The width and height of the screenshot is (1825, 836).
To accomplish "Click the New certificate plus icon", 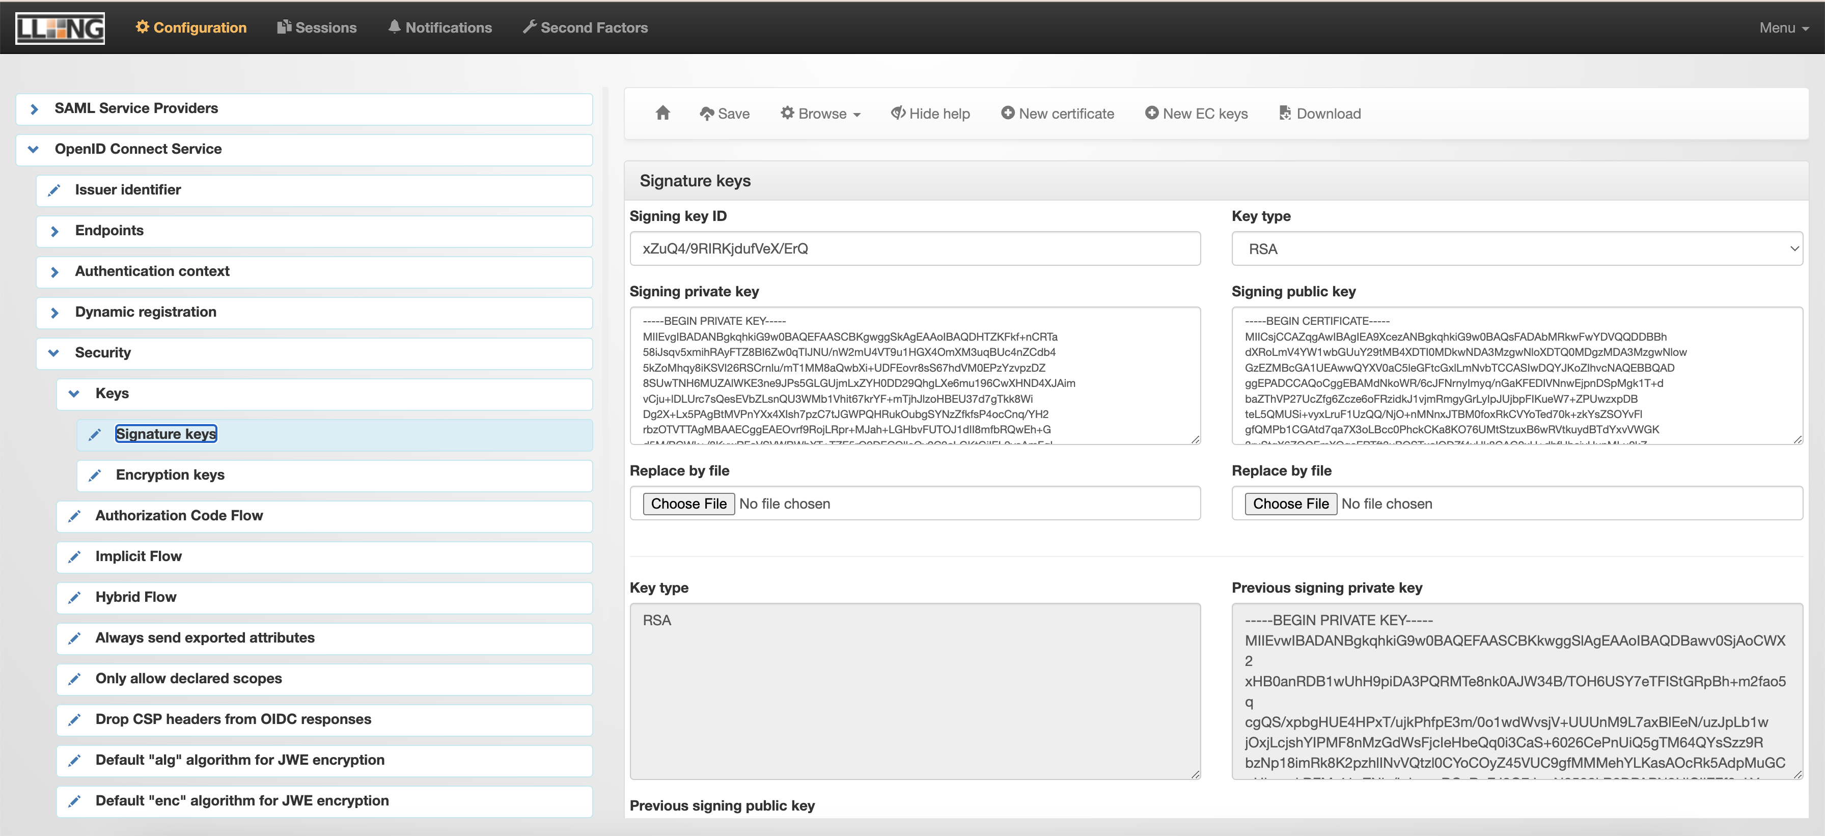I will [x=1007, y=114].
